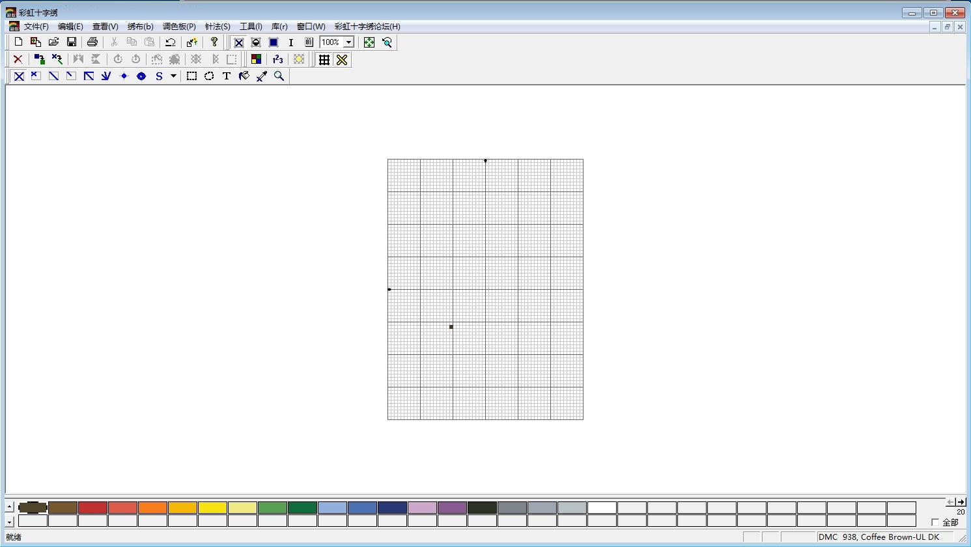The image size is (971, 547).
Task: Click the Print icon in toolbar
Action: (x=92, y=42)
